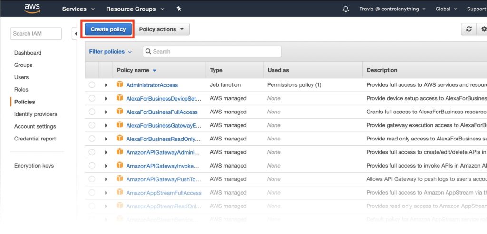Click the pin shortcut icon in header

179,9
